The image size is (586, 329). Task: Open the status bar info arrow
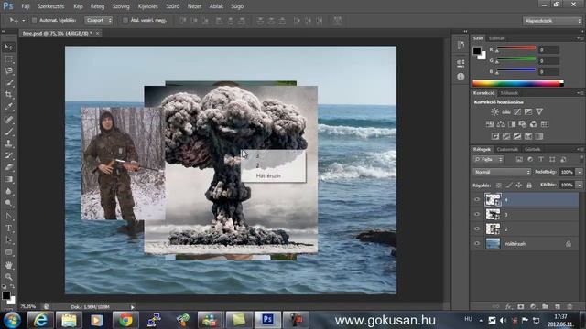[x=132, y=307]
